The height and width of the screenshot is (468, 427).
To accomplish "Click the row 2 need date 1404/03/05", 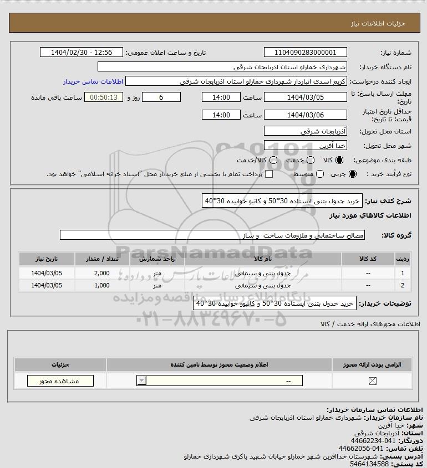I will point(47,285).
